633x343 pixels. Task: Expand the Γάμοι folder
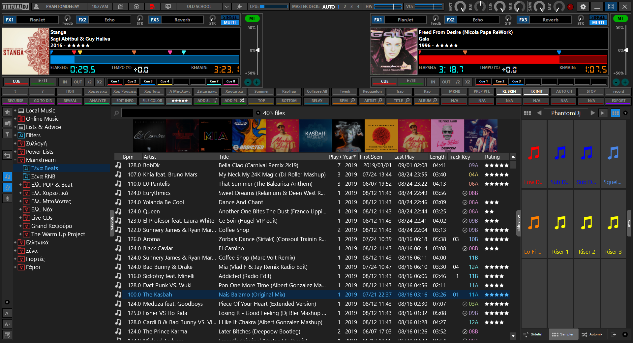point(15,267)
